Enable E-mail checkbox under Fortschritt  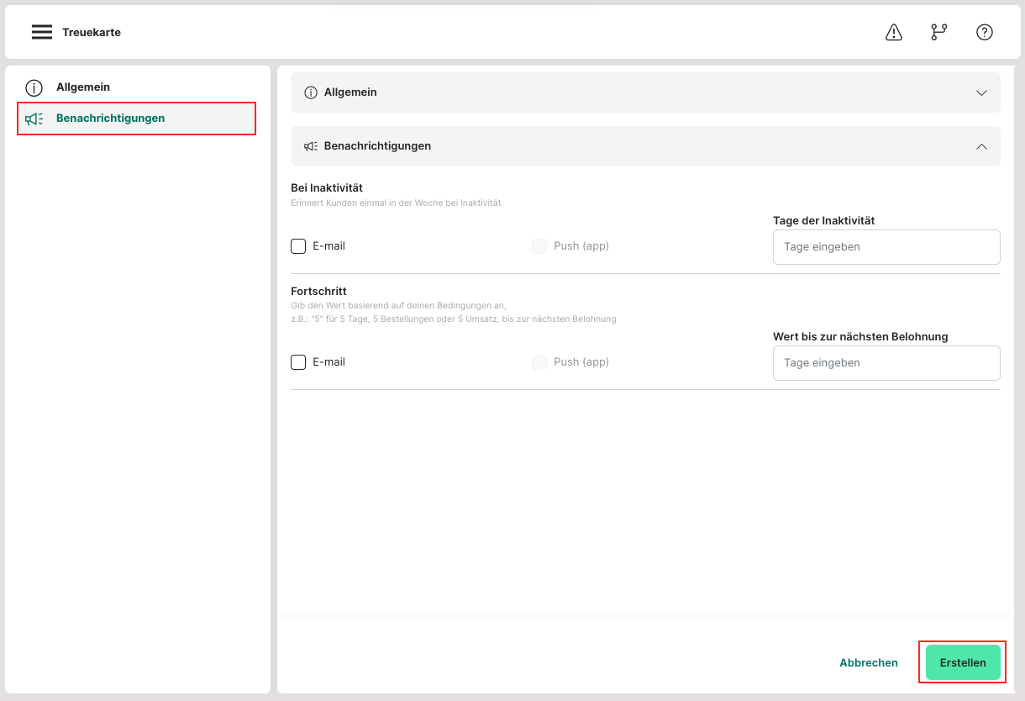coord(298,362)
